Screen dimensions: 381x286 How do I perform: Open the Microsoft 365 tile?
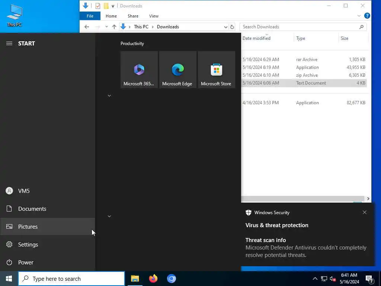click(x=139, y=70)
